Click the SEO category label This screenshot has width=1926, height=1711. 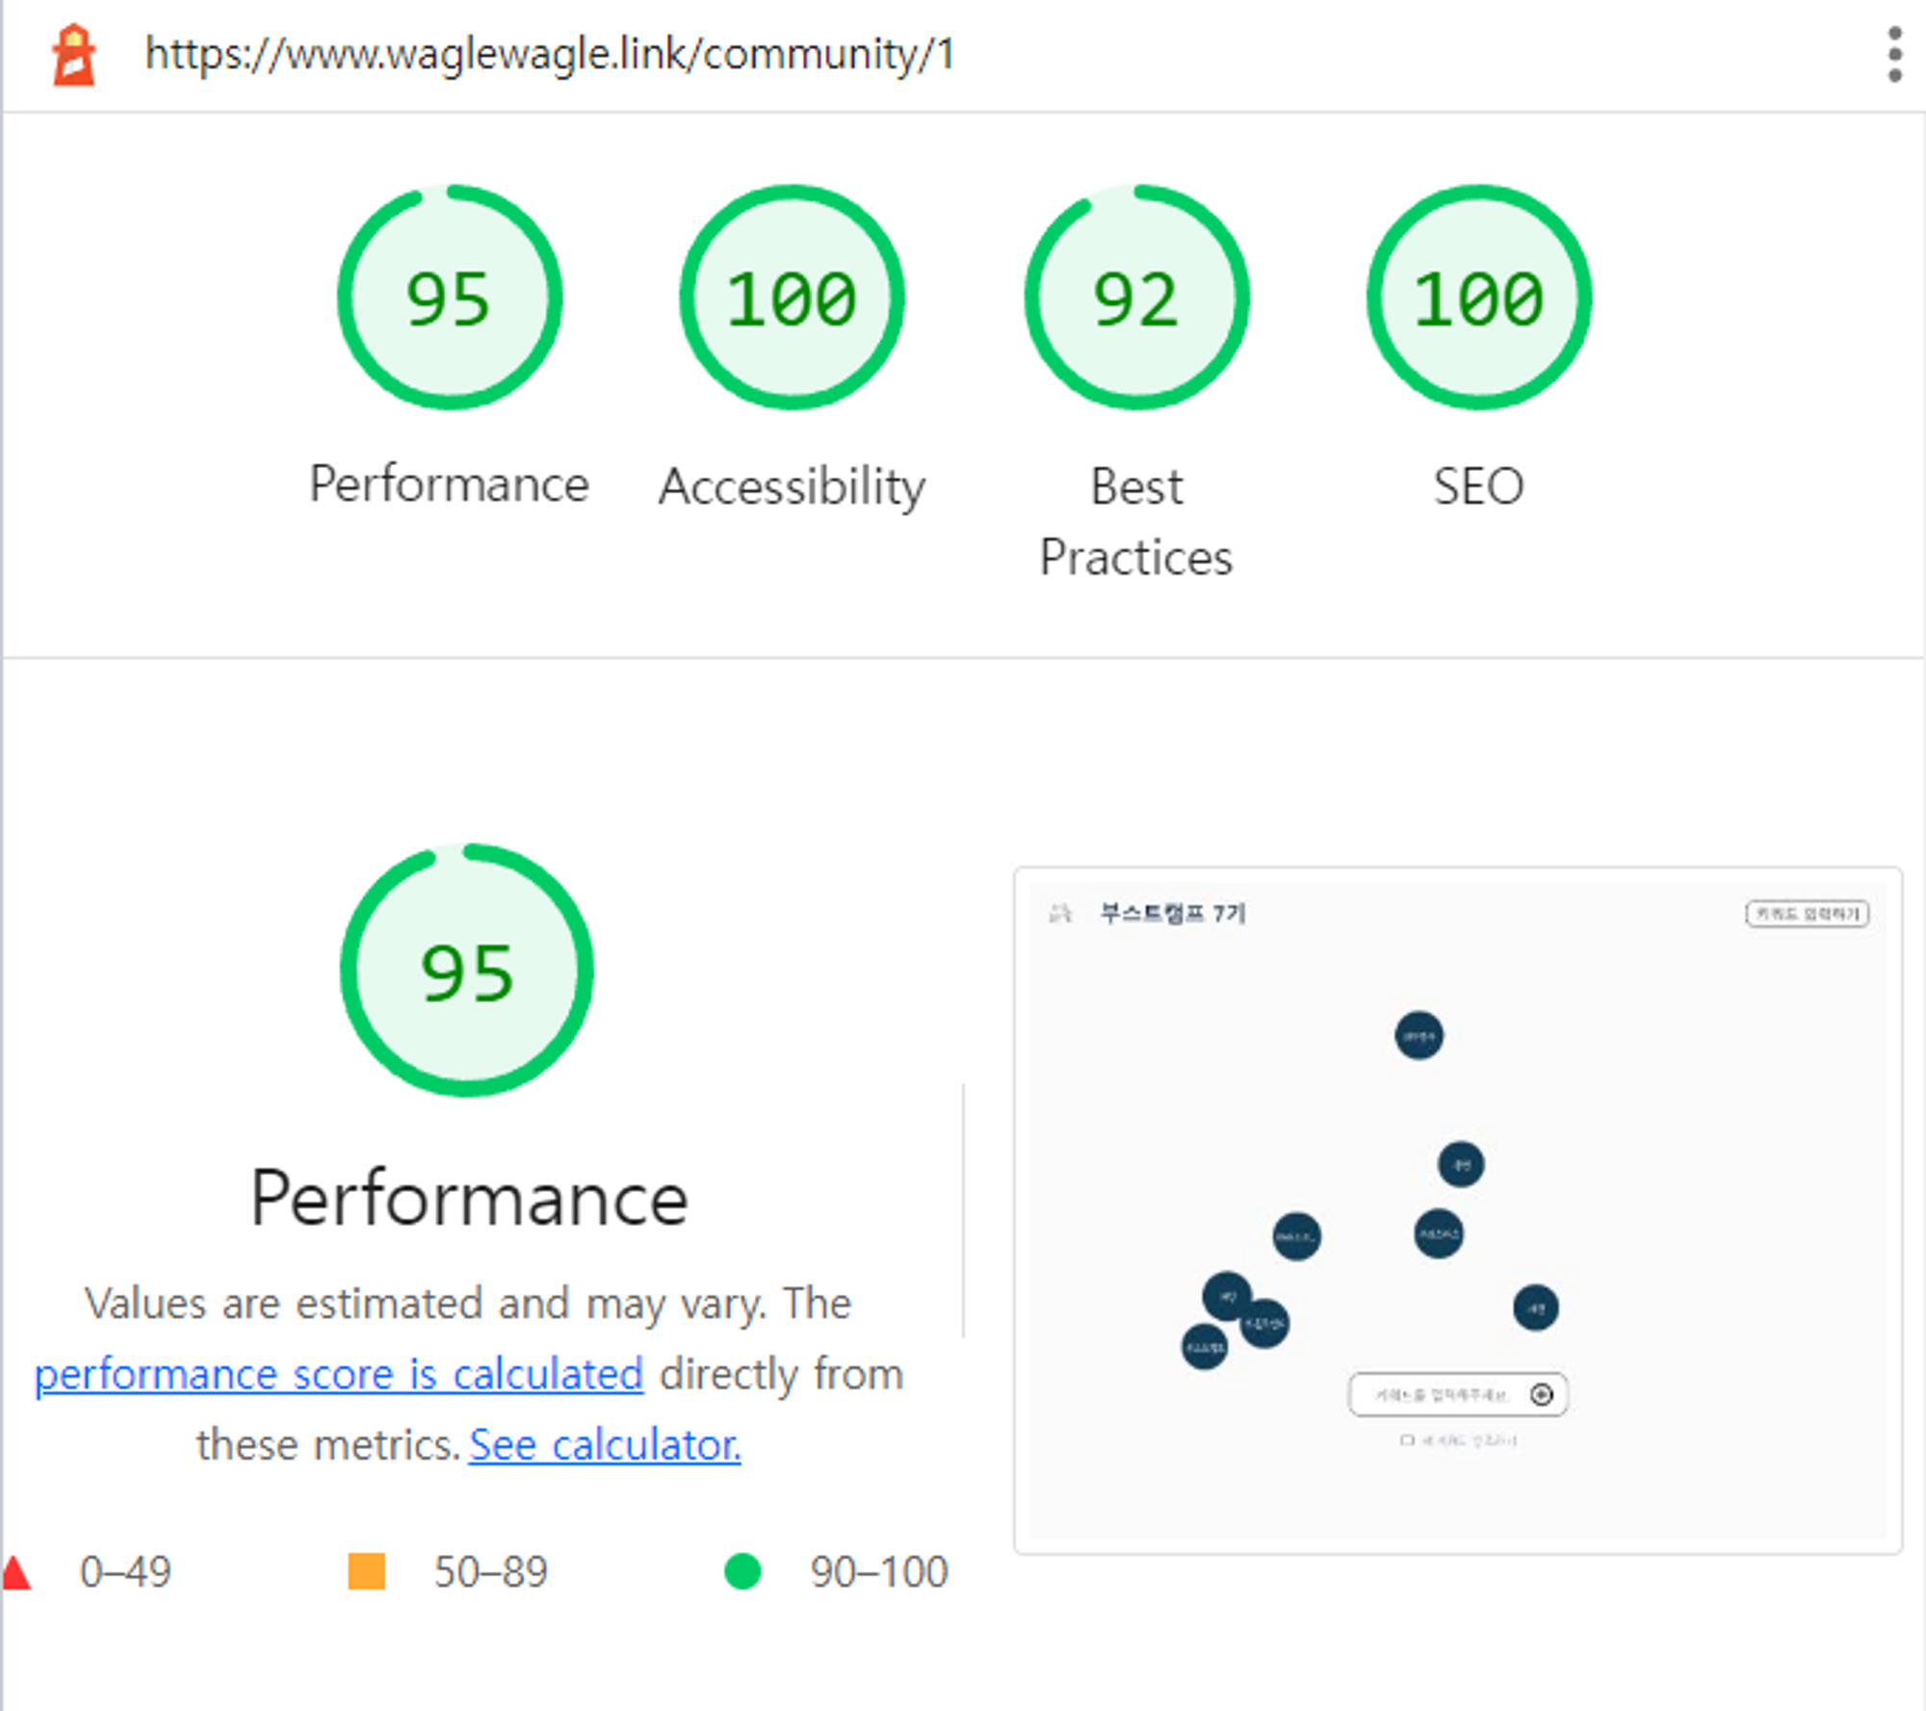coord(1478,486)
